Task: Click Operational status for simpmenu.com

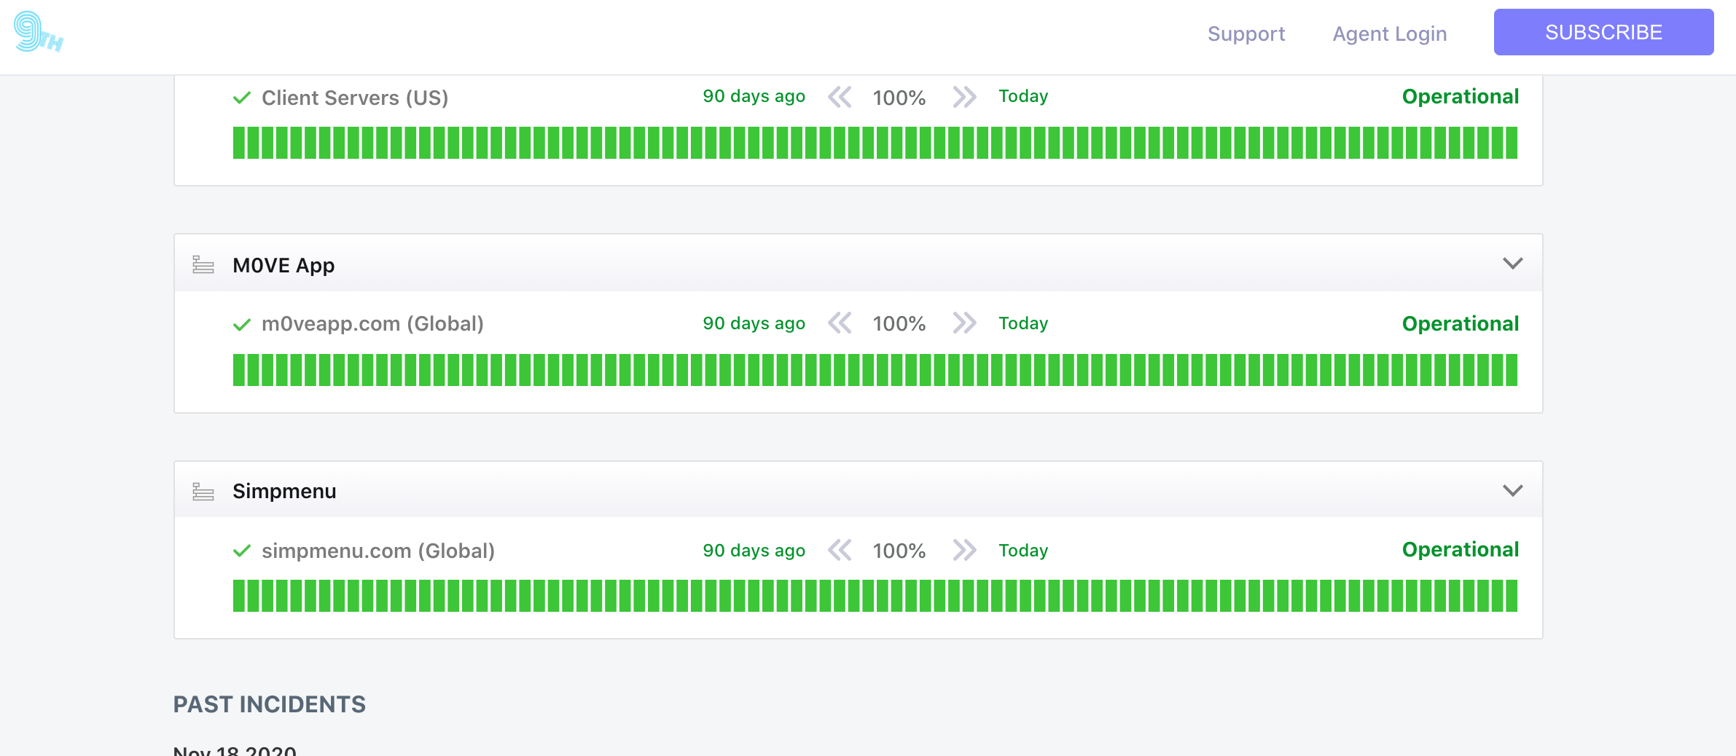Action: (1461, 550)
